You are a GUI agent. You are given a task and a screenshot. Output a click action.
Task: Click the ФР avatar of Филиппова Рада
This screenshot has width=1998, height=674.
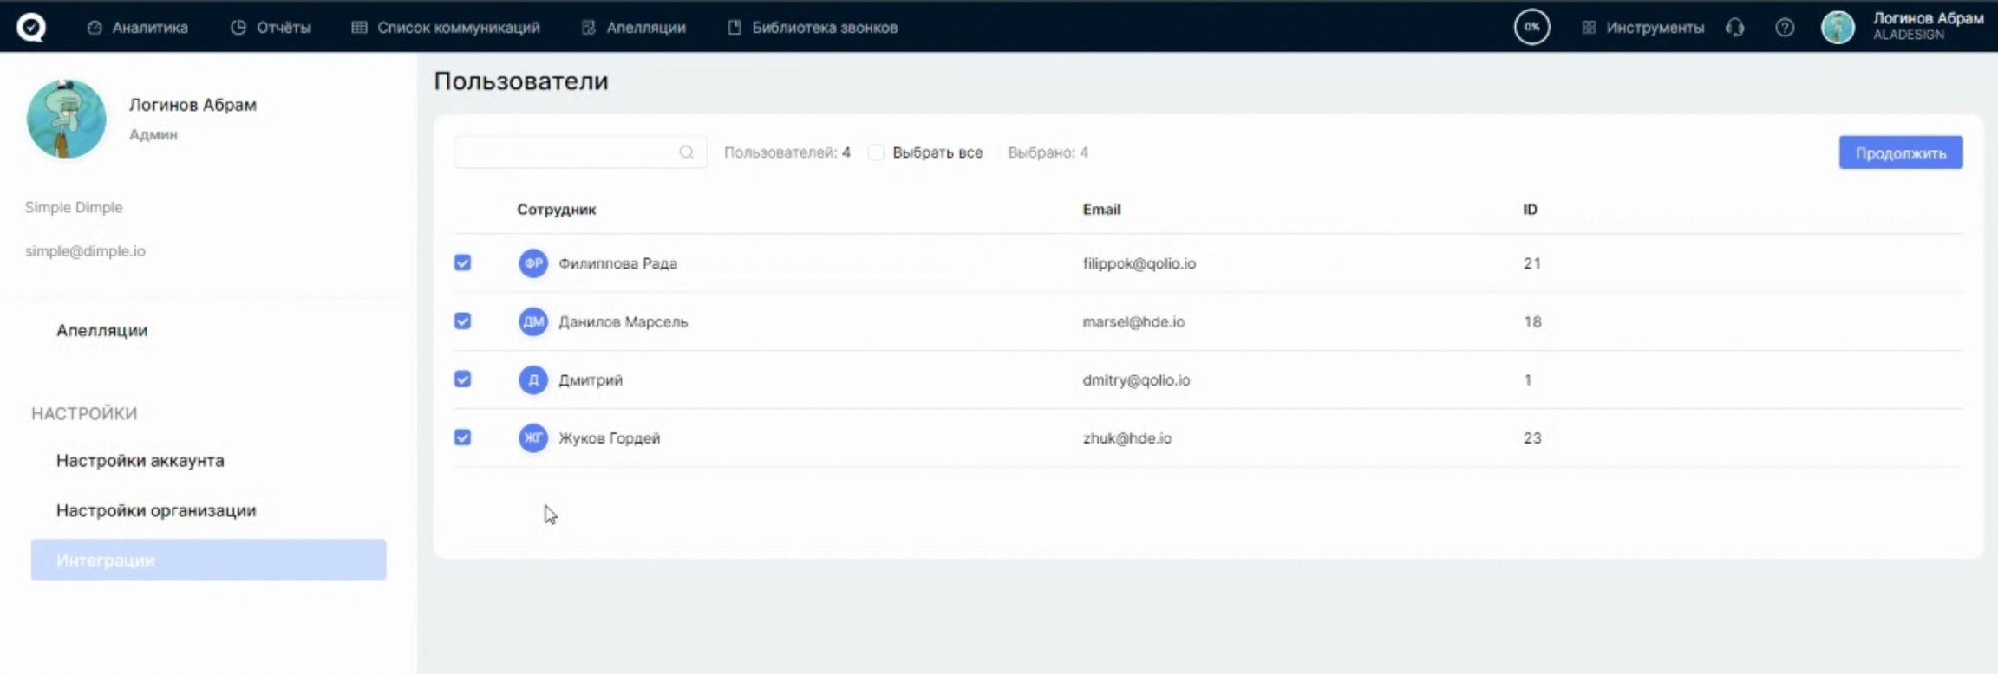click(532, 263)
